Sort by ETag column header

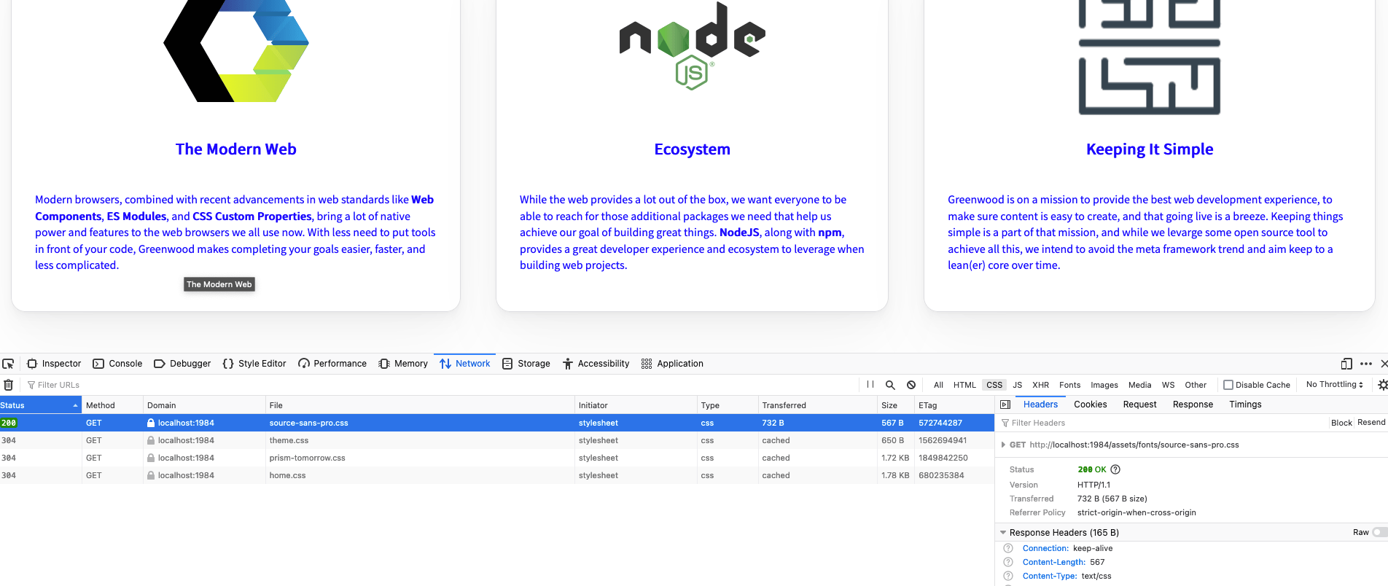[x=954, y=405]
